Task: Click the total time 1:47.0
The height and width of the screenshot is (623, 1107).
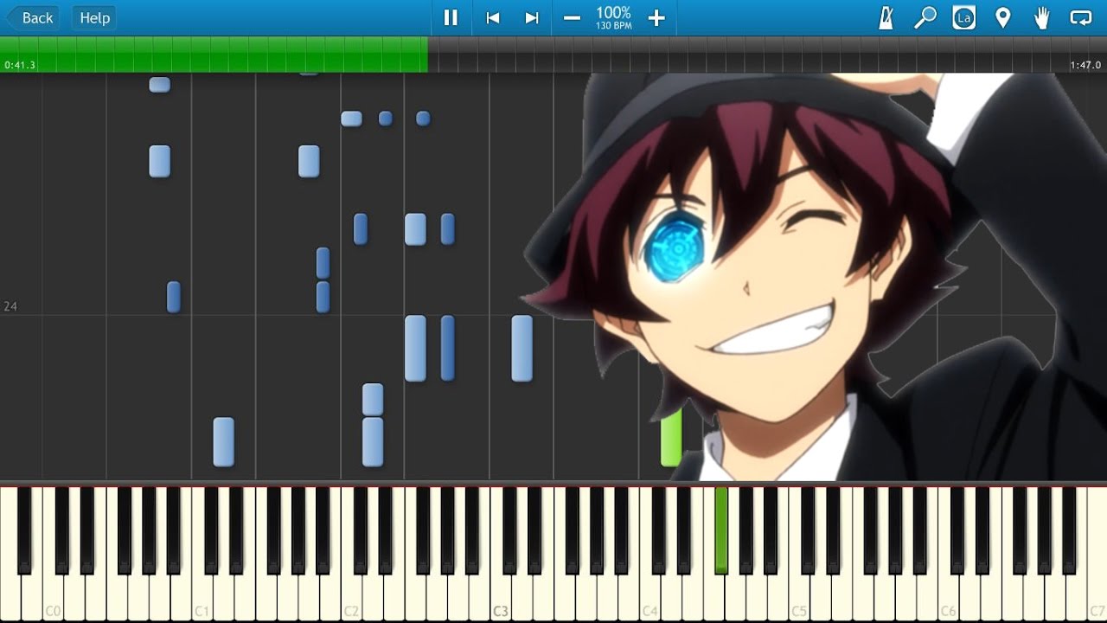Action: click(x=1085, y=65)
